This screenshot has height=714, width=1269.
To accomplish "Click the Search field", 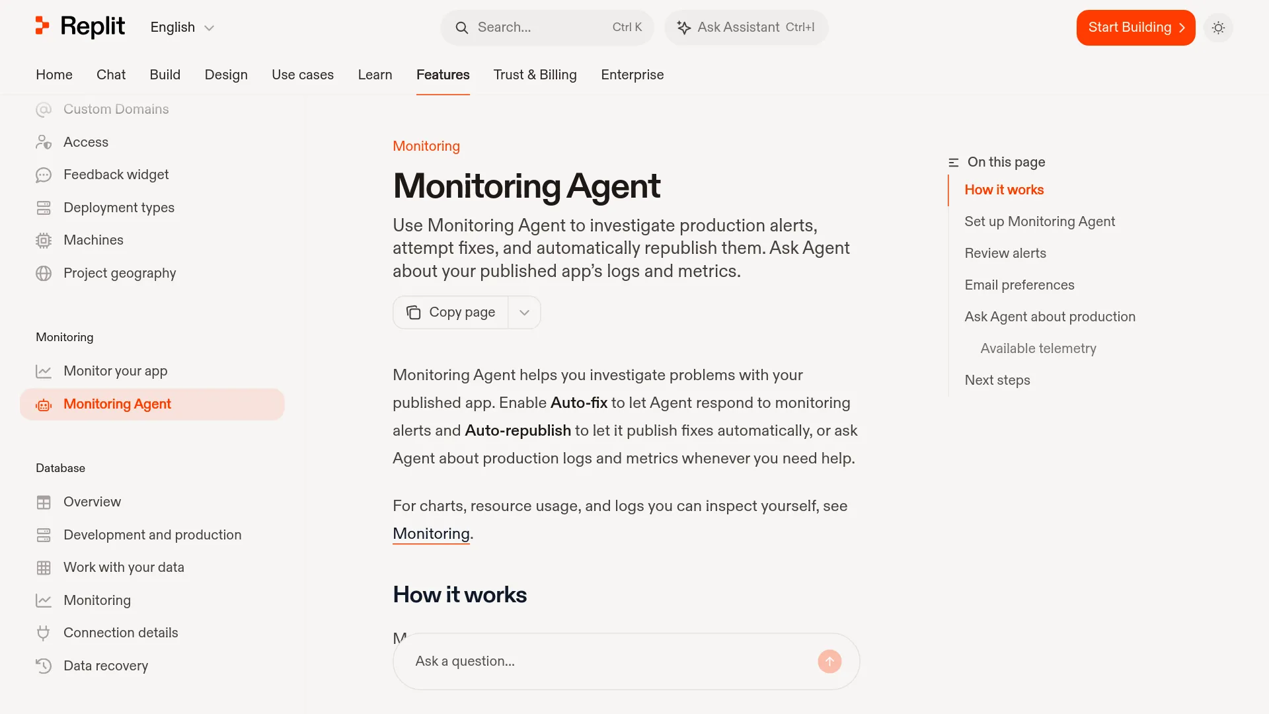I will tap(547, 27).
